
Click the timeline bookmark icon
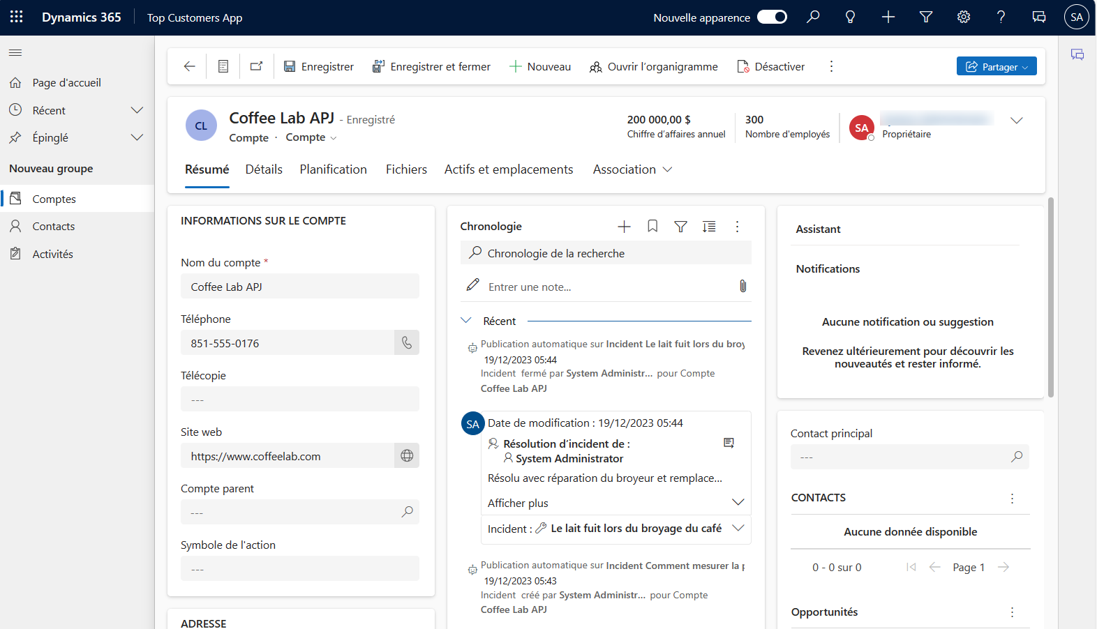[x=652, y=227]
